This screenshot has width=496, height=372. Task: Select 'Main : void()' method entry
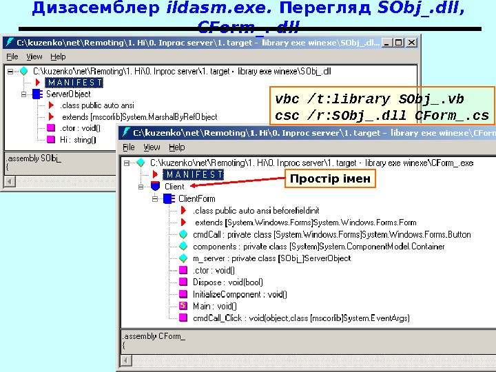(215, 306)
